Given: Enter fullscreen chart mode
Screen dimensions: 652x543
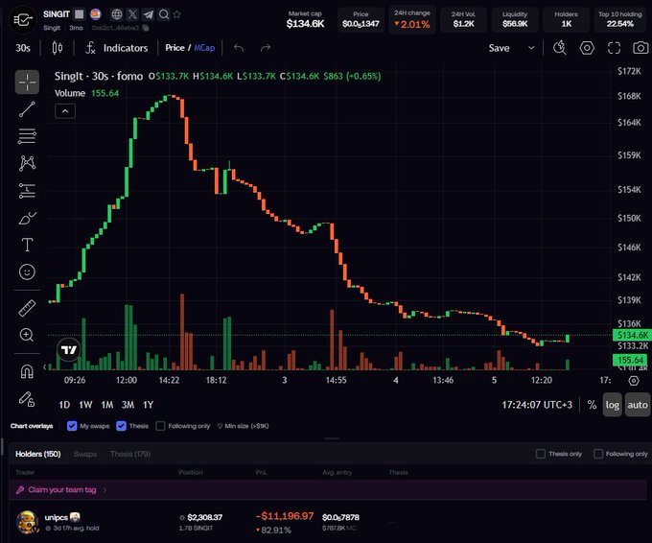Looking at the screenshot, I should [614, 48].
